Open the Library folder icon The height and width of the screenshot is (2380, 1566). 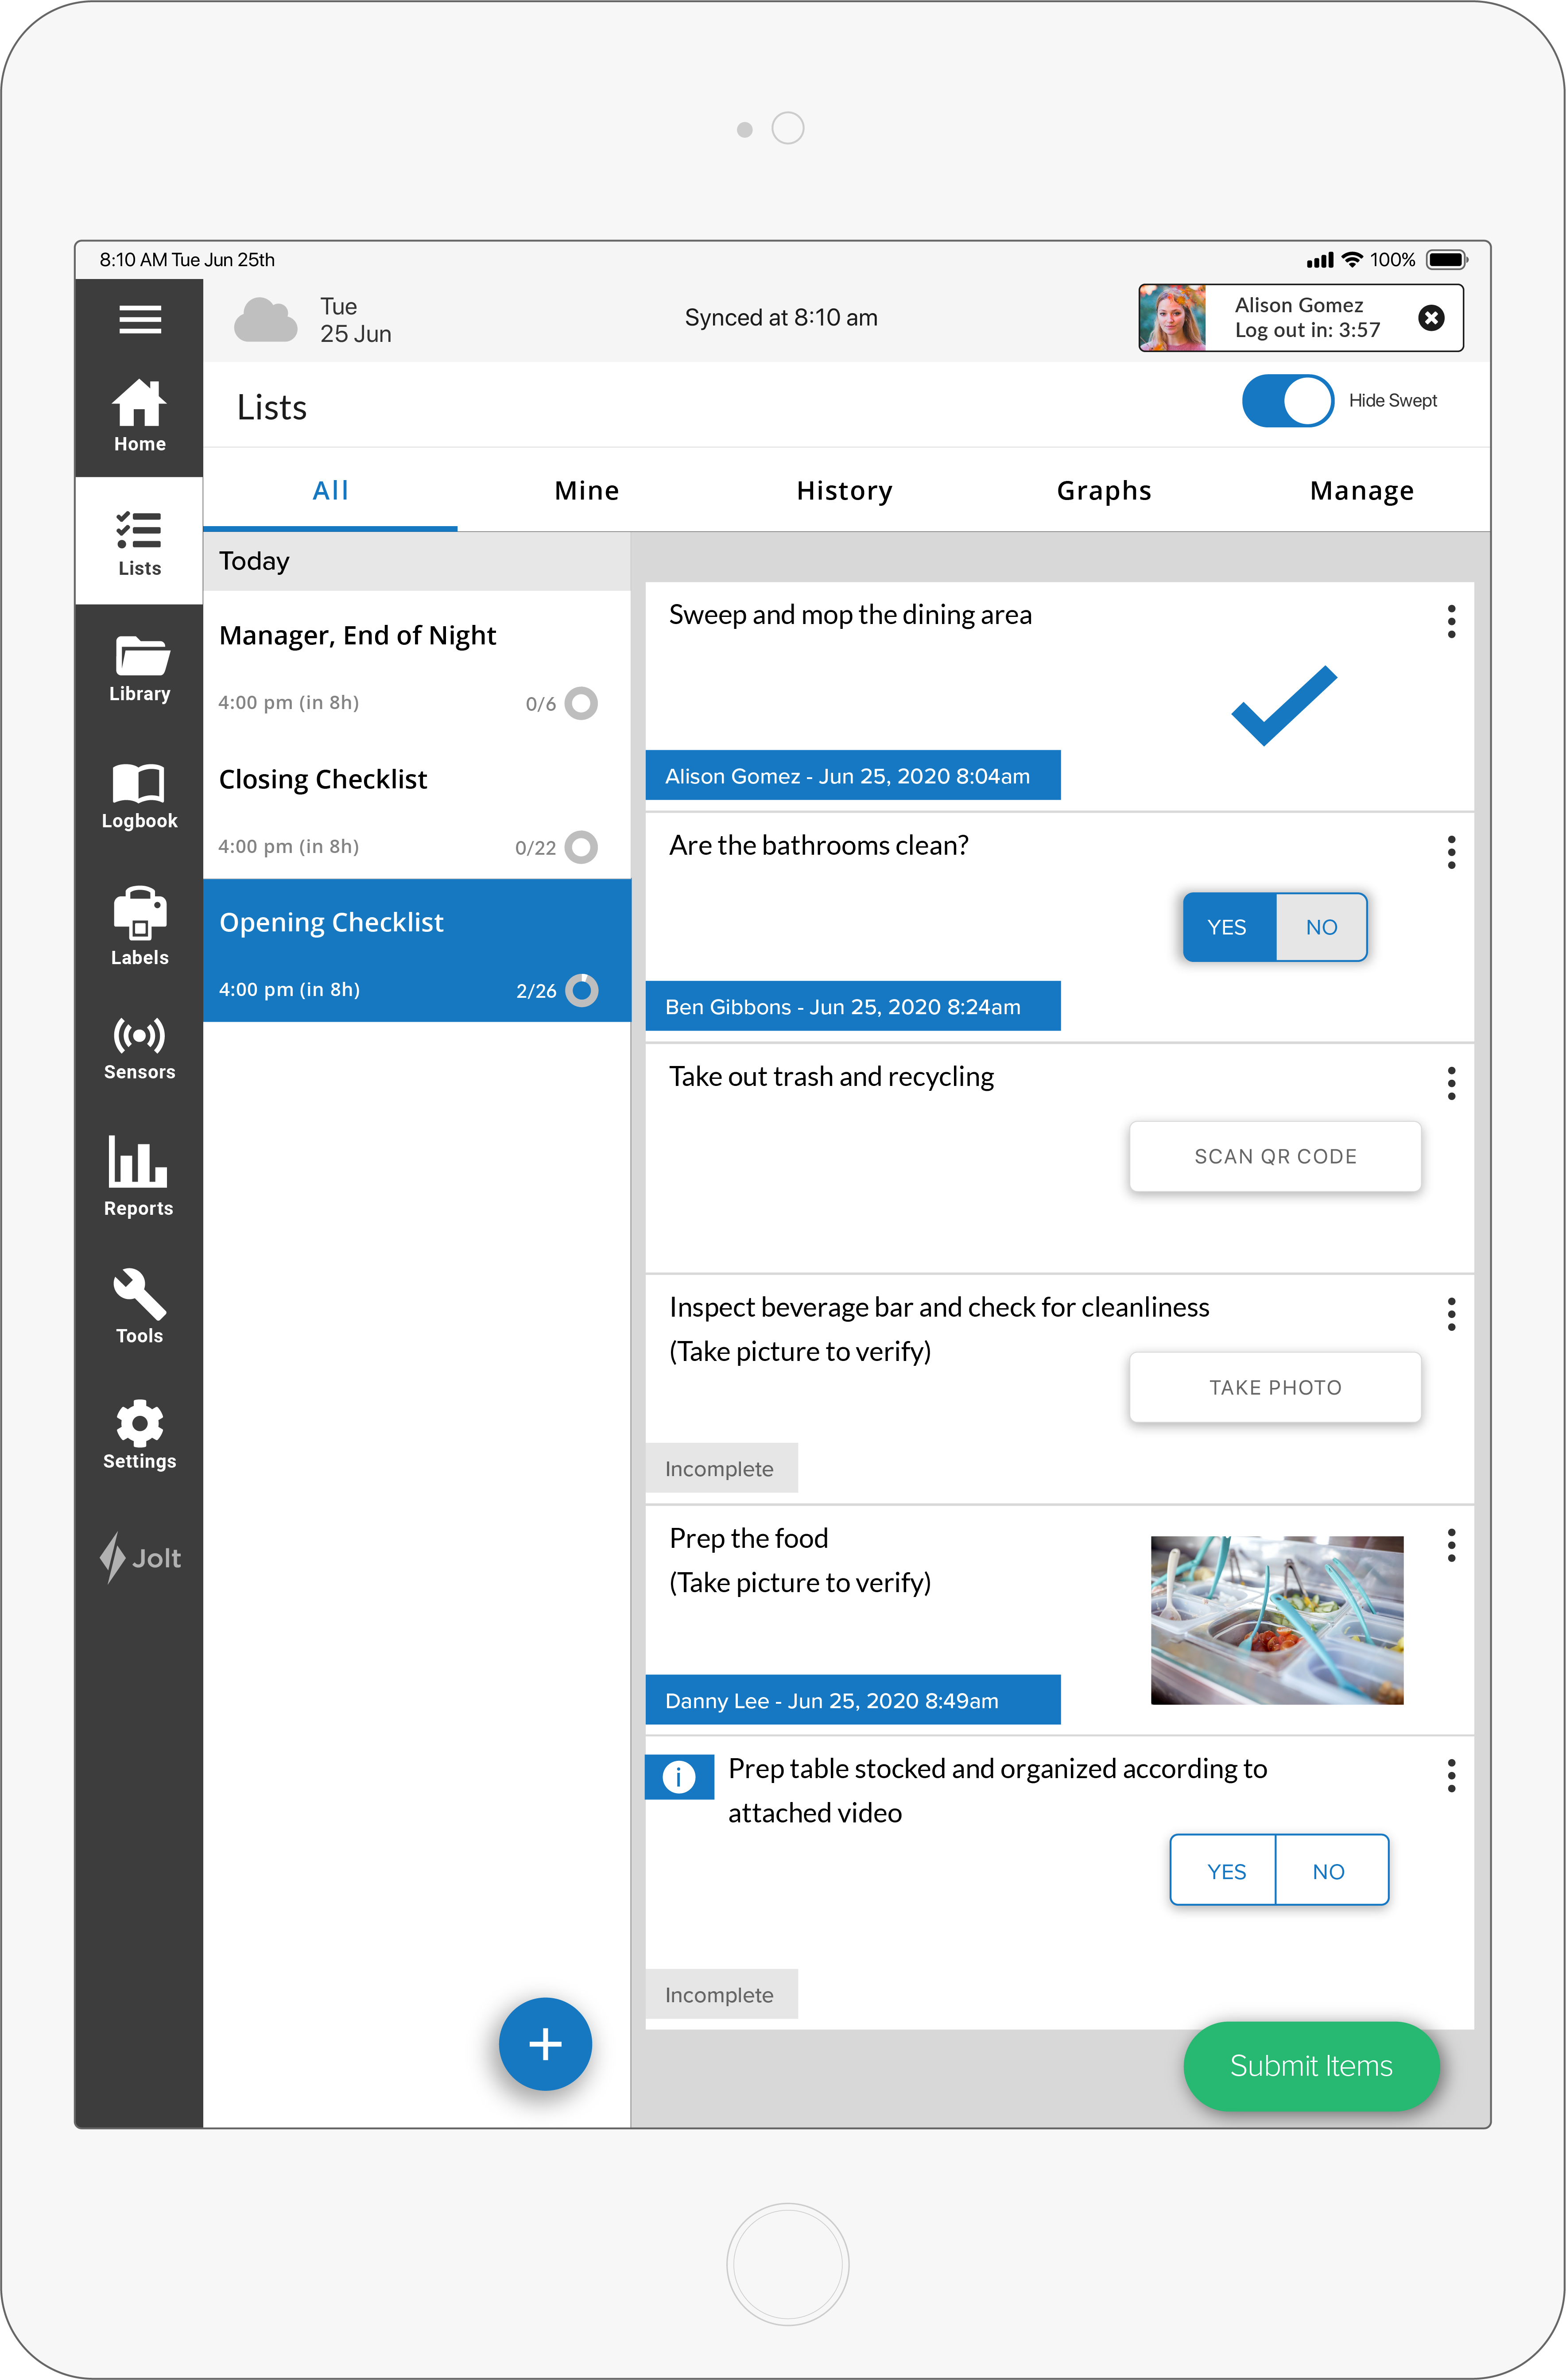pyautogui.click(x=139, y=668)
